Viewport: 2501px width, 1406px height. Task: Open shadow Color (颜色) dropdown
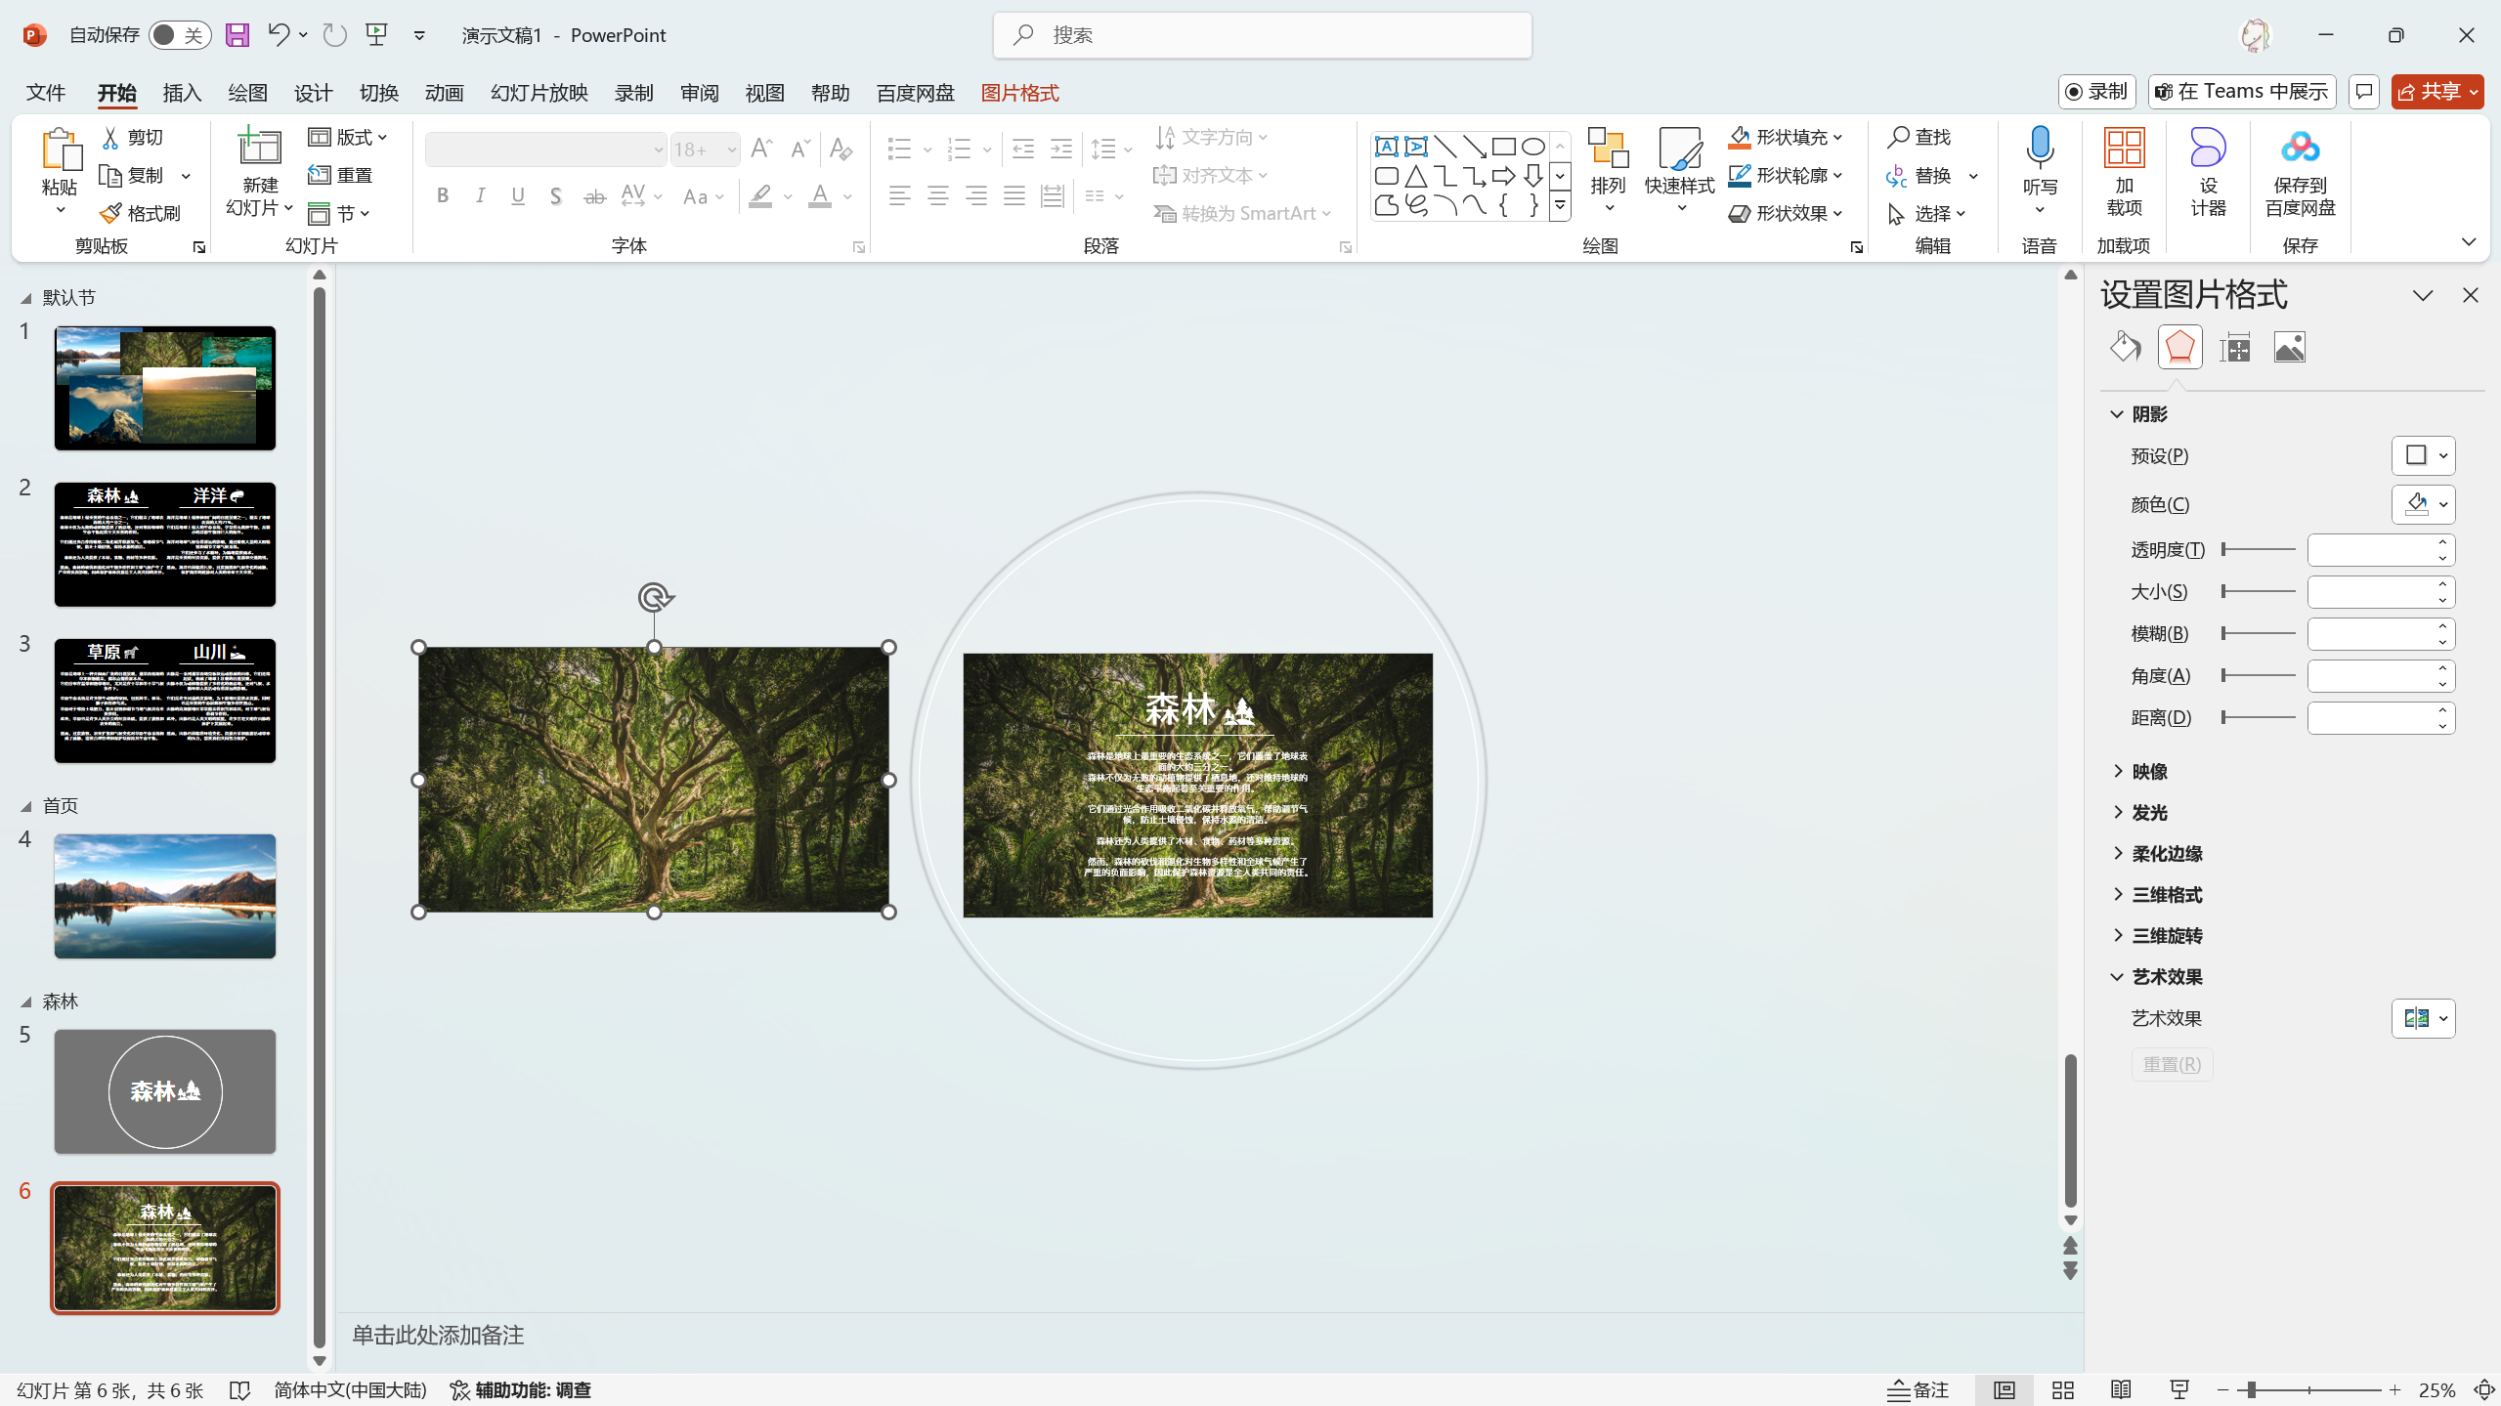tap(2424, 504)
